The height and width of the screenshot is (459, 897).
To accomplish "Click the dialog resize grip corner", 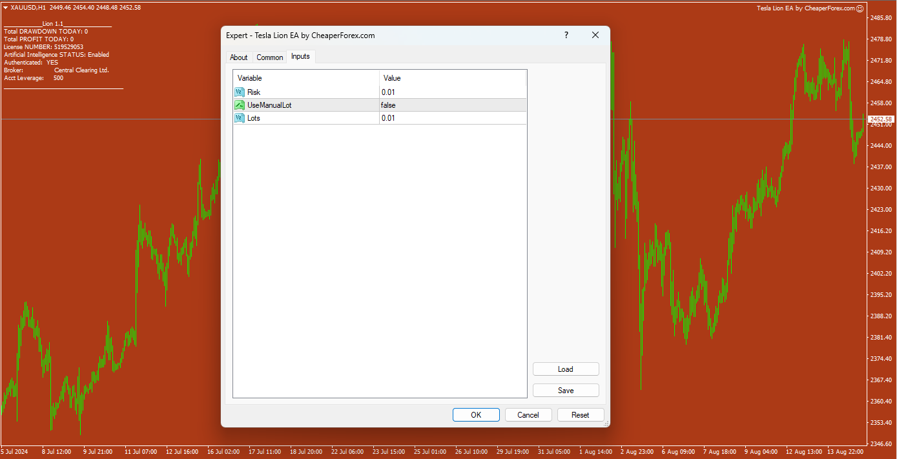I will tap(605, 423).
